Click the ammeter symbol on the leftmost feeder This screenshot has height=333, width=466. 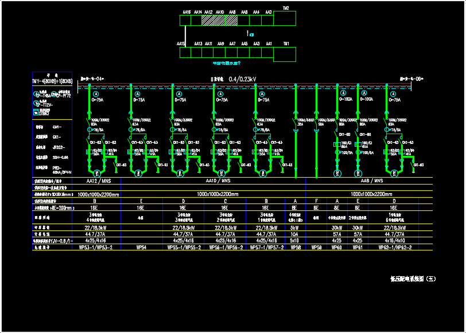(96, 93)
